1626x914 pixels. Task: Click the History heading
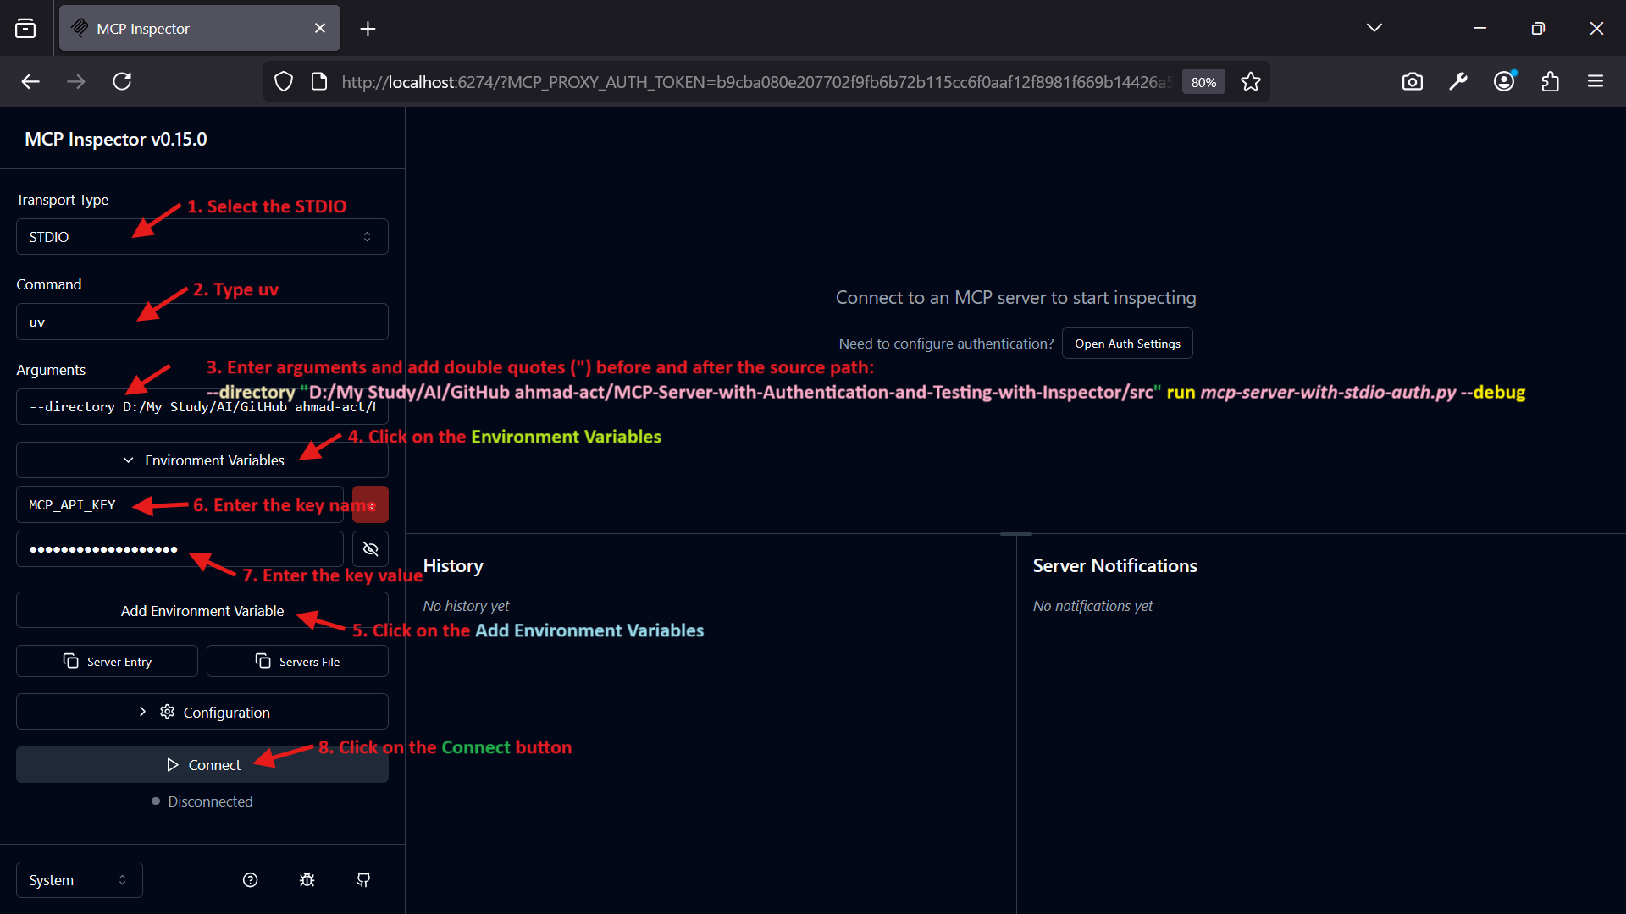coord(453,566)
